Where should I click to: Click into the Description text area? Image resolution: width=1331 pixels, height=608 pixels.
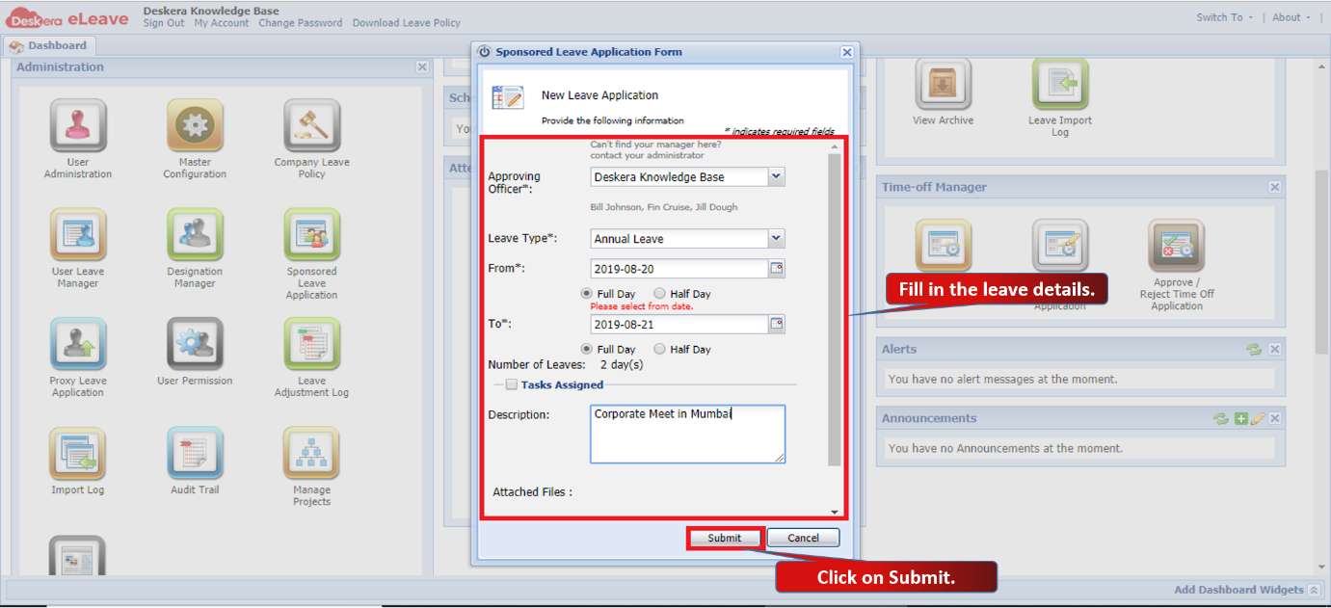[688, 434]
